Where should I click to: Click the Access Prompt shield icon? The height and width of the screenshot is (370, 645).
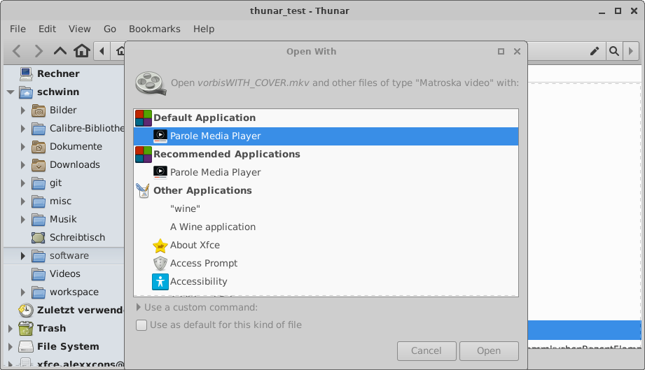[160, 263]
